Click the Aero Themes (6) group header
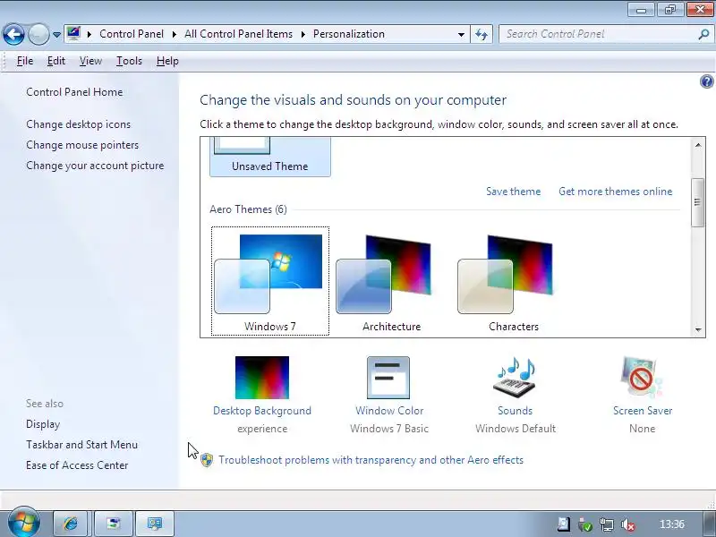 point(249,209)
